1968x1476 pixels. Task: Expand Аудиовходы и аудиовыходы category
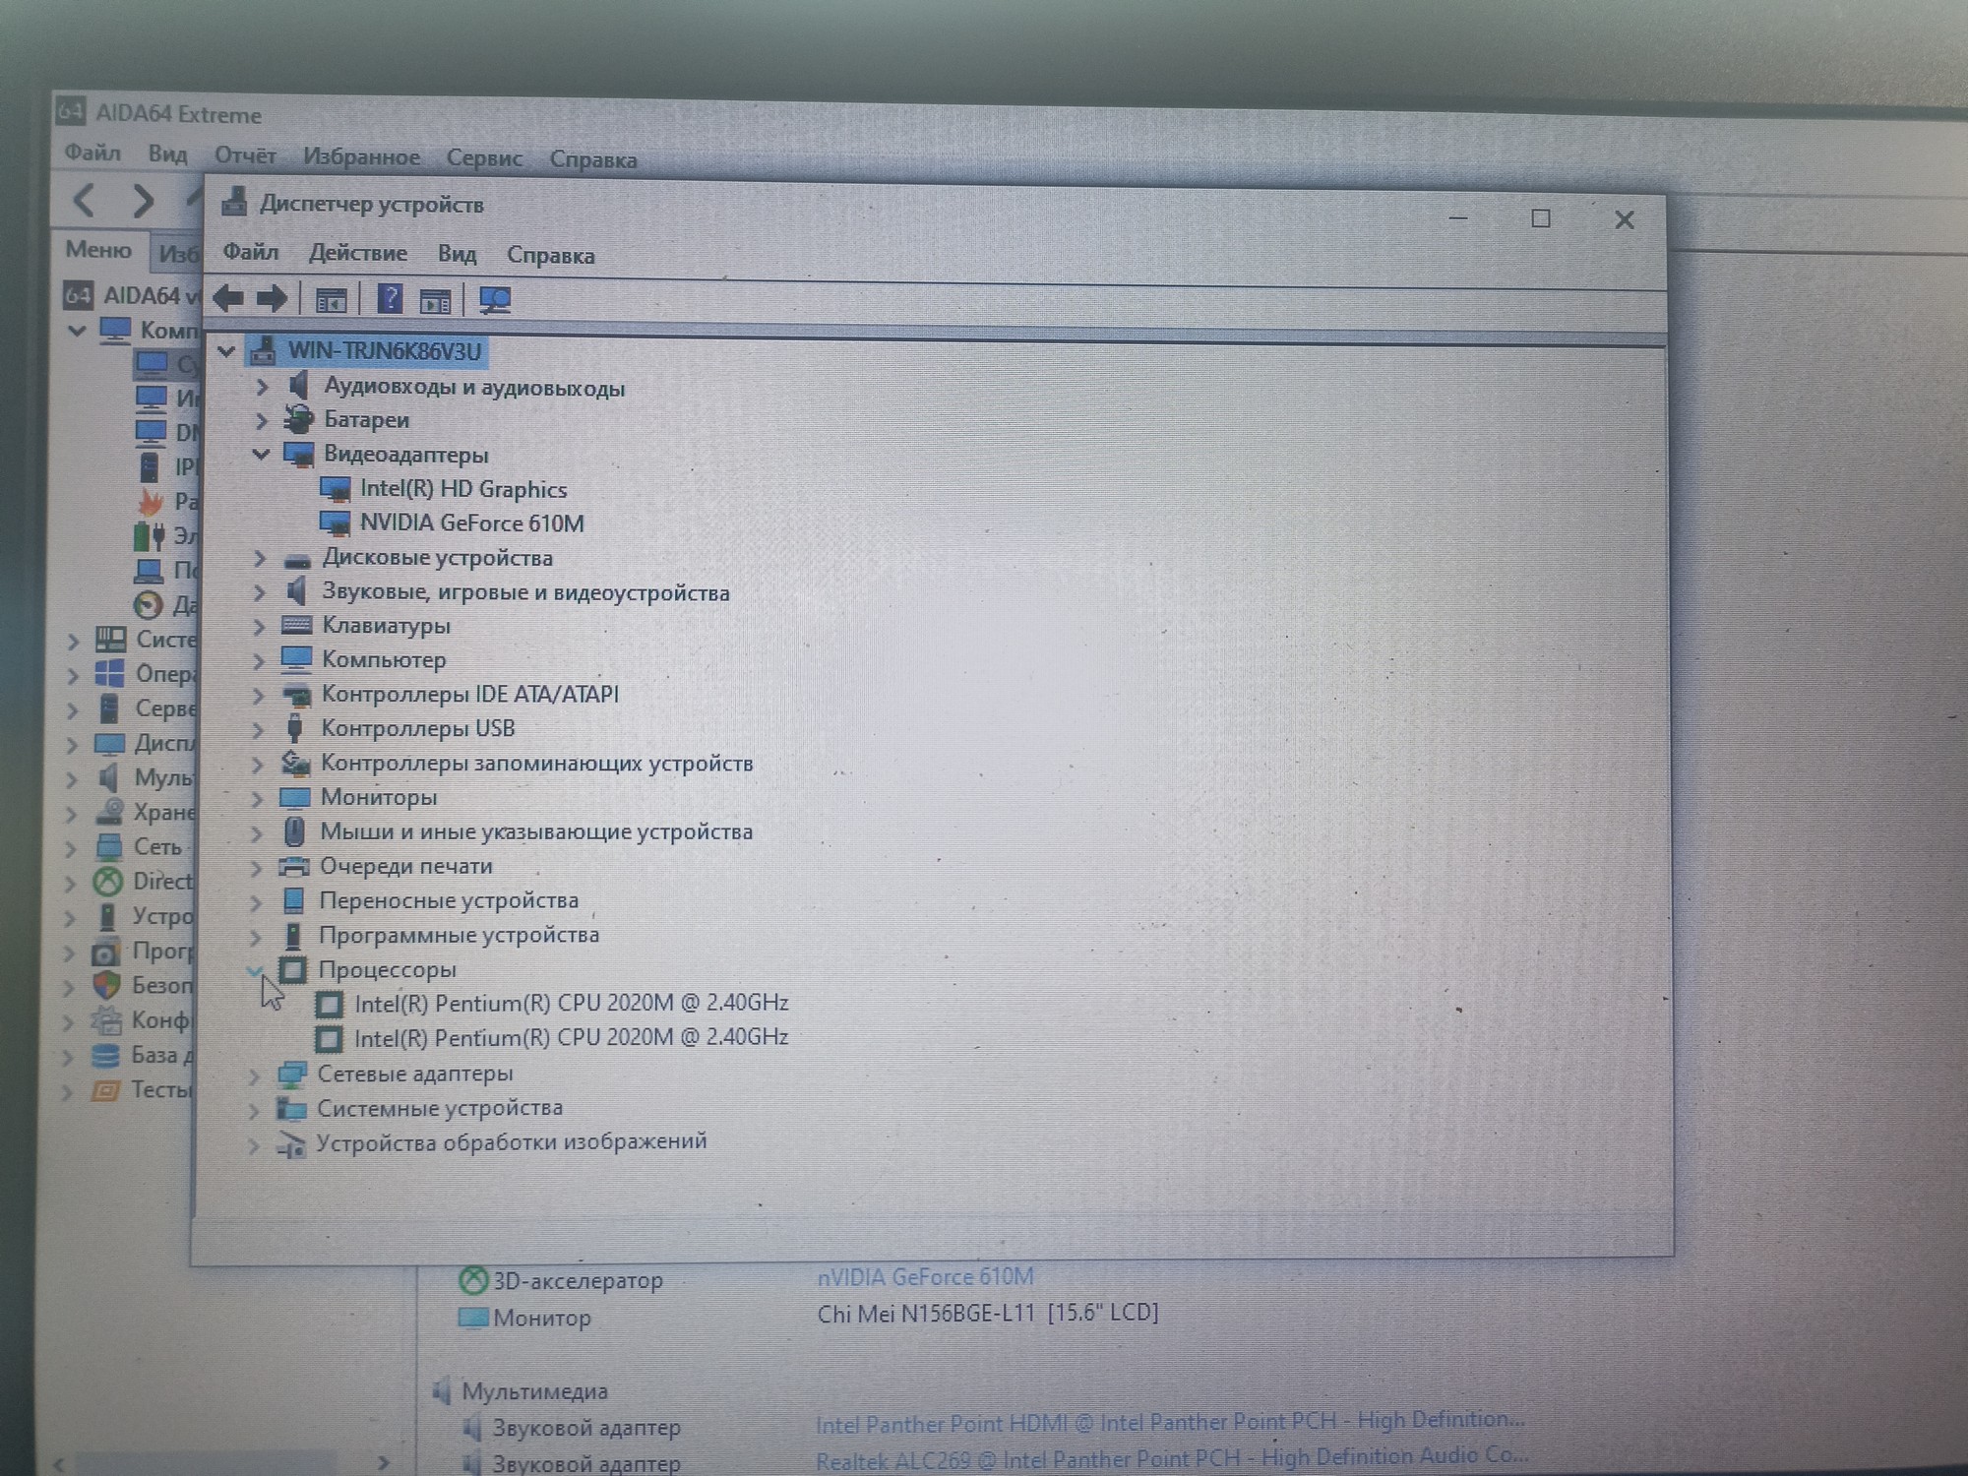(262, 387)
